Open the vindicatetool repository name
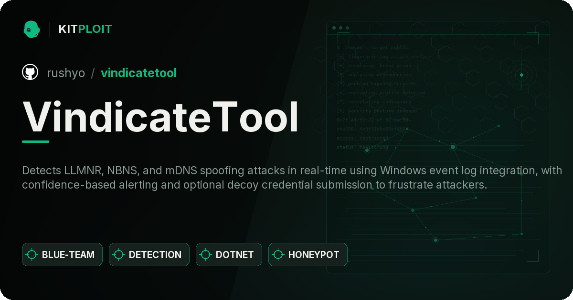The width and height of the screenshot is (573, 300). 138,73
